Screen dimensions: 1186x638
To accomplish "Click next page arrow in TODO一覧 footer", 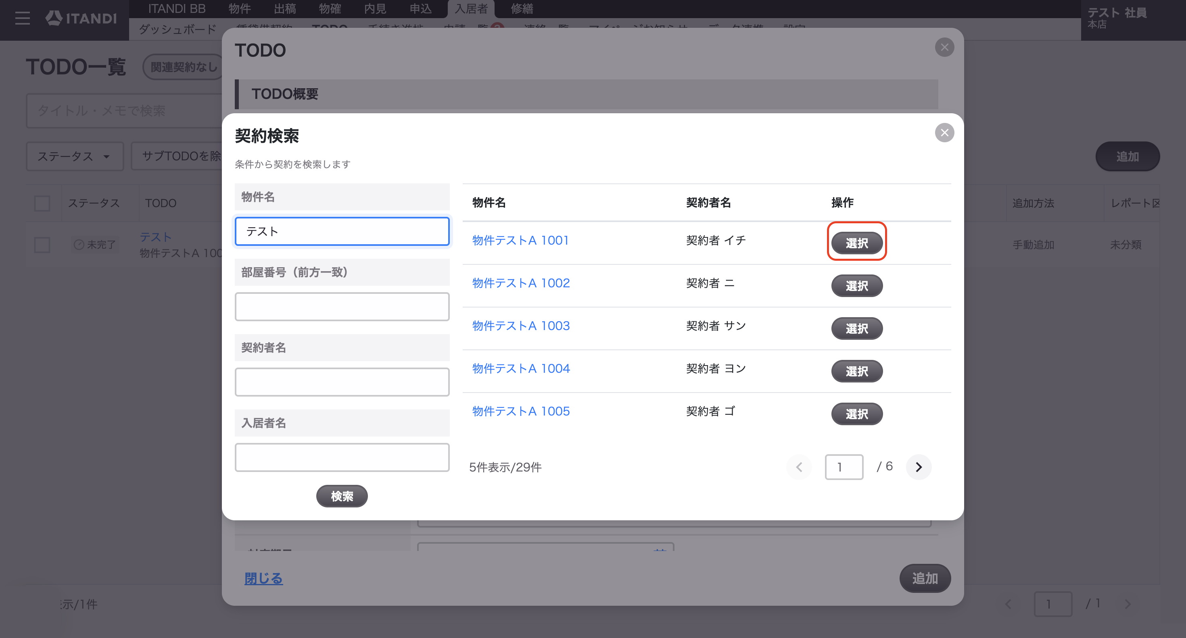I will [x=1128, y=604].
